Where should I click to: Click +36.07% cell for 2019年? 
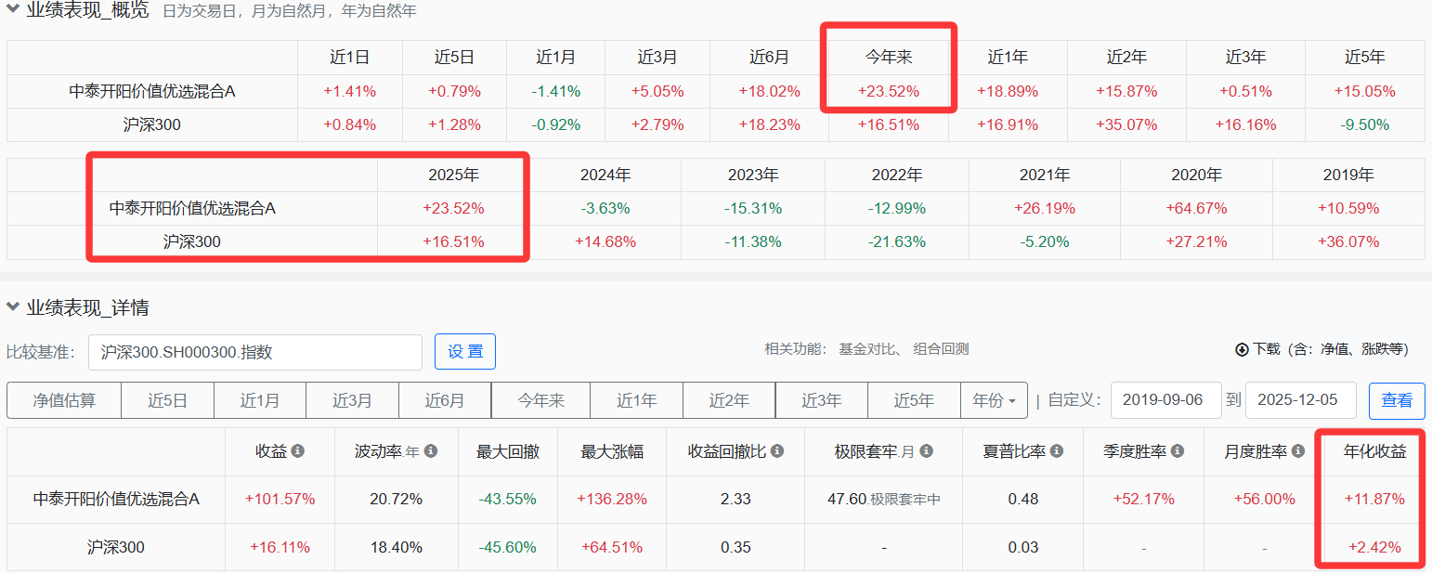[x=1348, y=241]
